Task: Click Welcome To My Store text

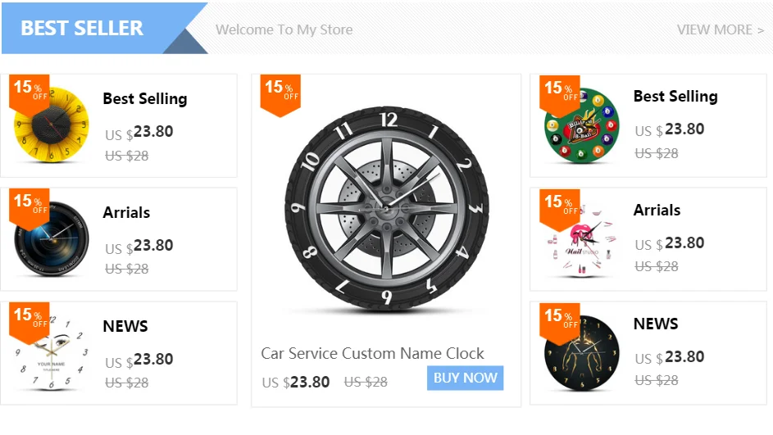Action: pyautogui.click(x=284, y=29)
